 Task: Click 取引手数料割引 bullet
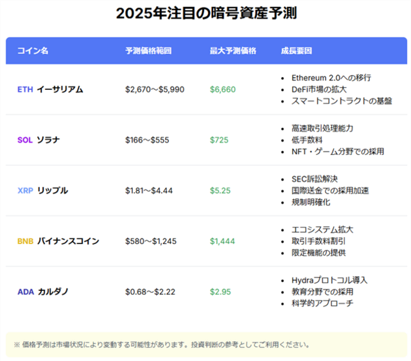(319, 241)
